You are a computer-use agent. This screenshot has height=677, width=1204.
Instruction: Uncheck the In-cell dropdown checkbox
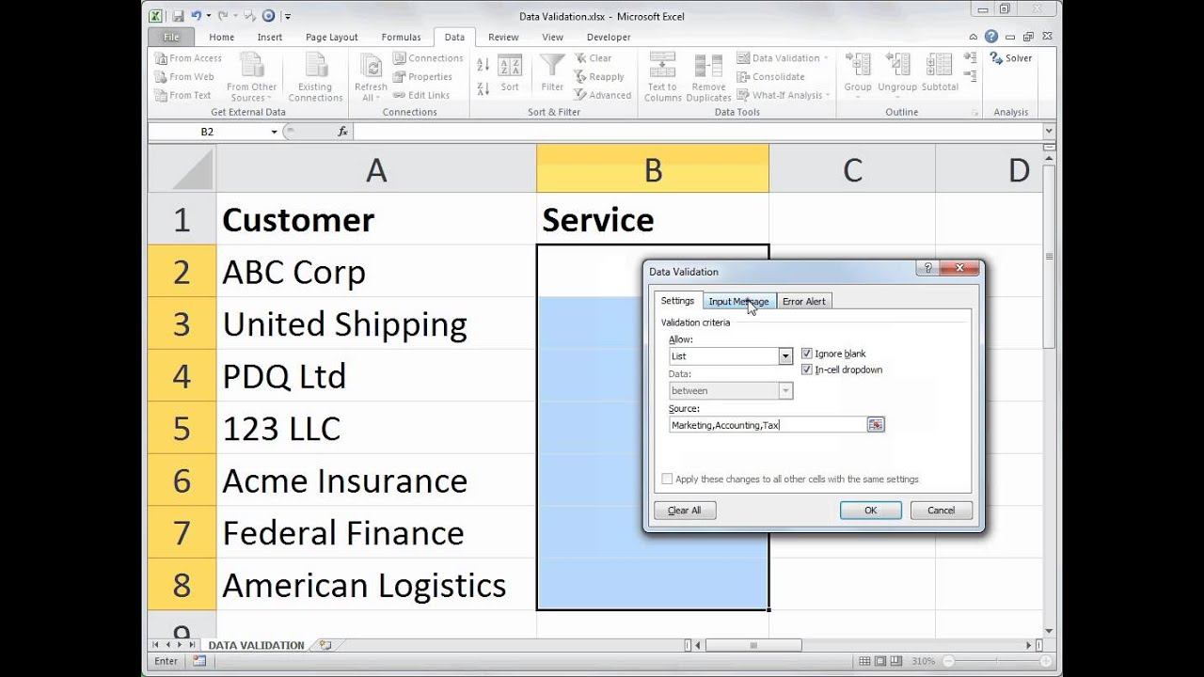click(x=806, y=370)
